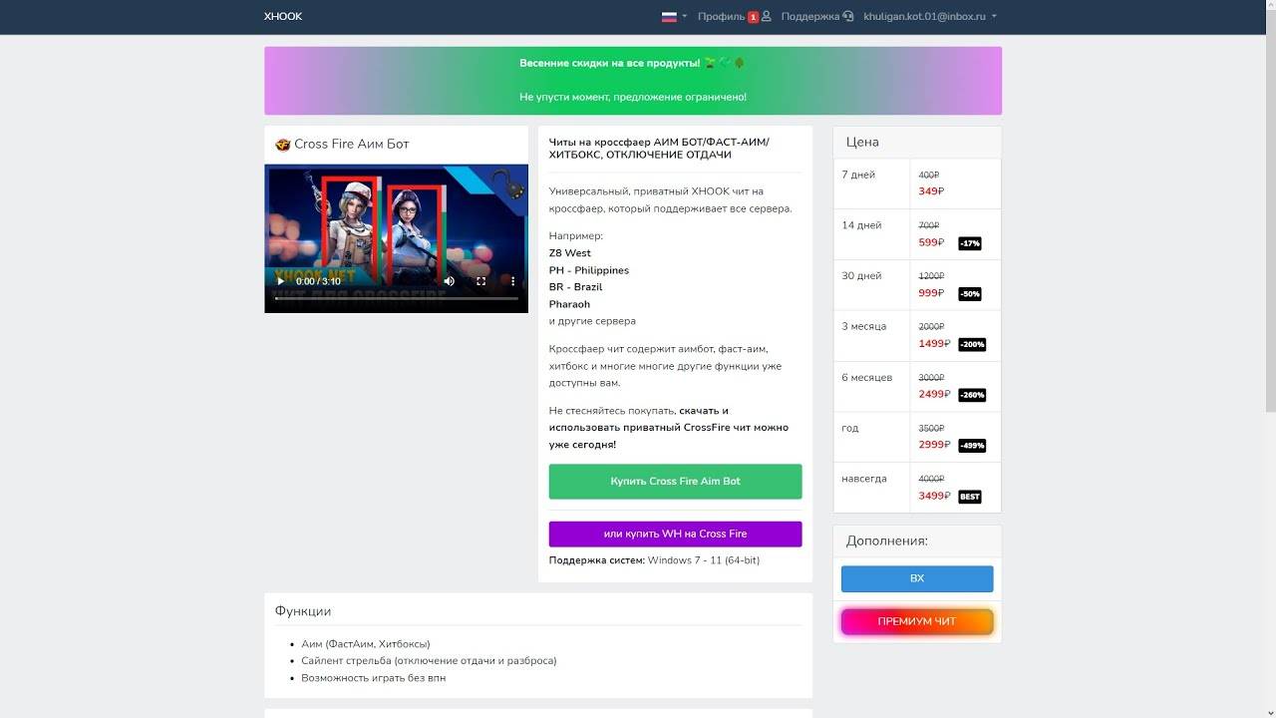Screen dimensions: 1276x718
Task: Enter video fullscreen mode
Action: [x=480, y=281]
